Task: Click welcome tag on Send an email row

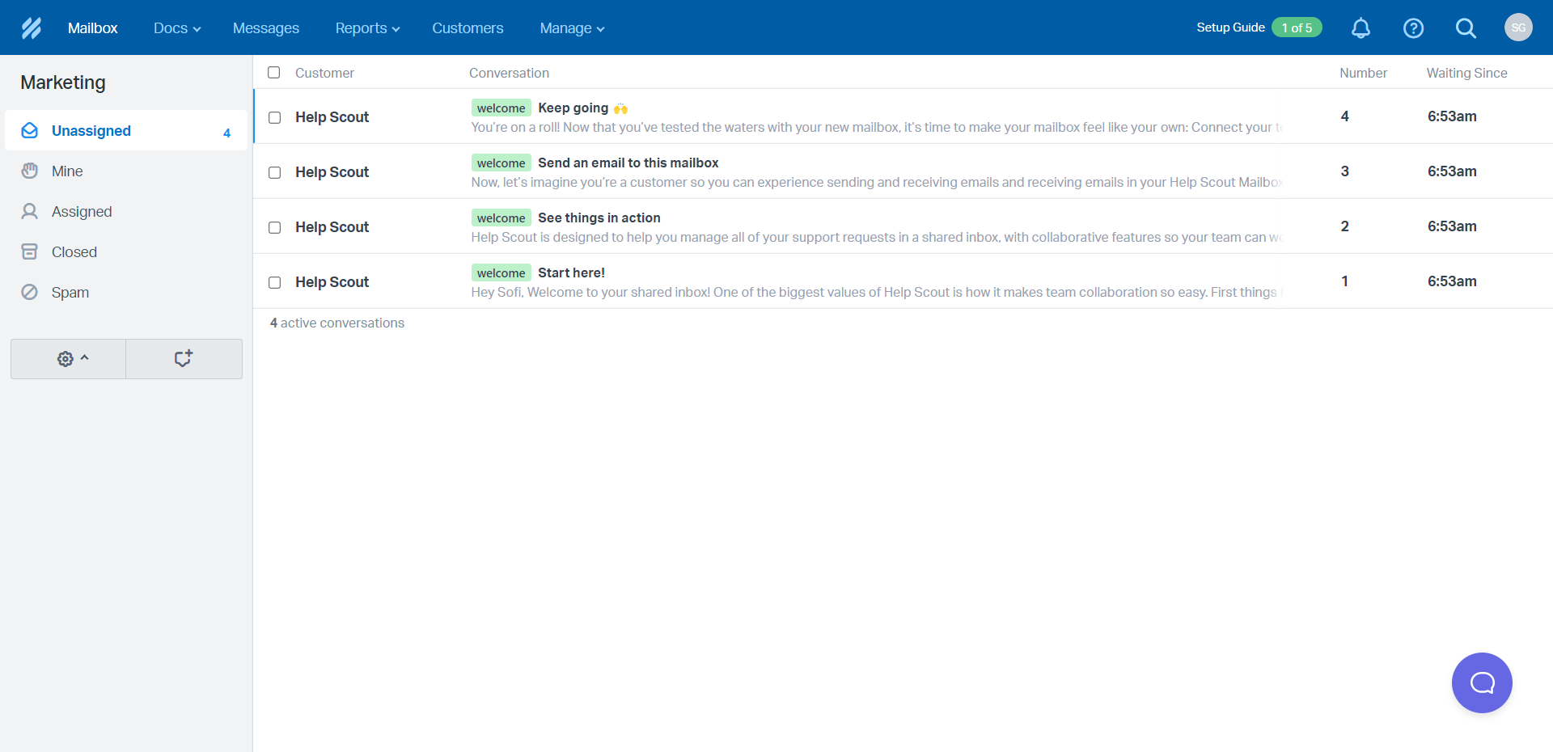Action: (501, 163)
